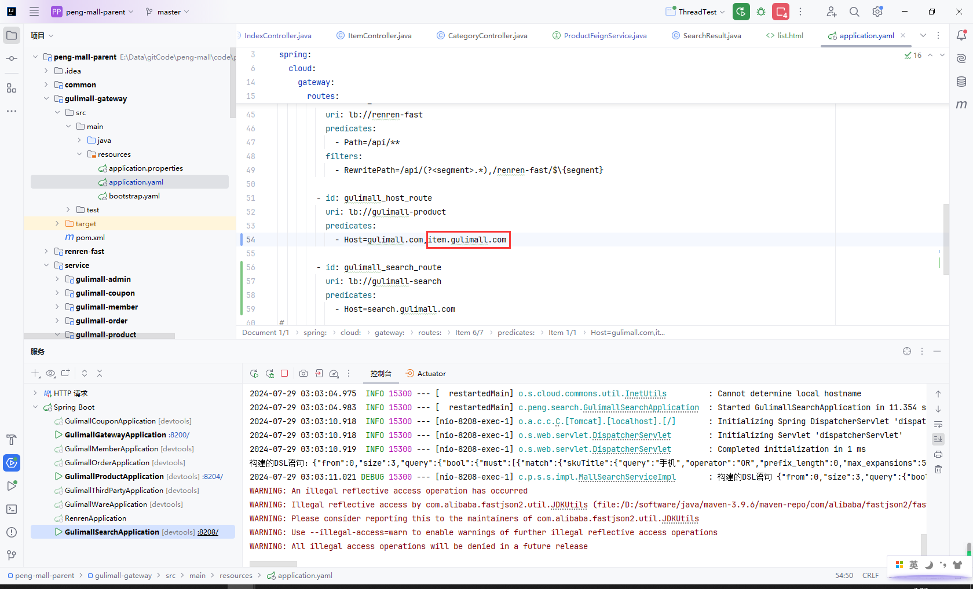
Task: Open the :8208/ link of GulimallSearchApplication
Action: click(x=208, y=532)
